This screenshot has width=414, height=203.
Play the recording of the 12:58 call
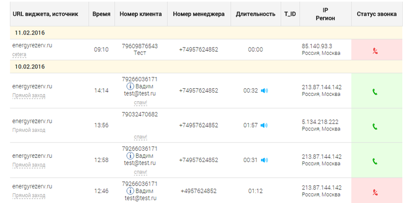click(265, 160)
